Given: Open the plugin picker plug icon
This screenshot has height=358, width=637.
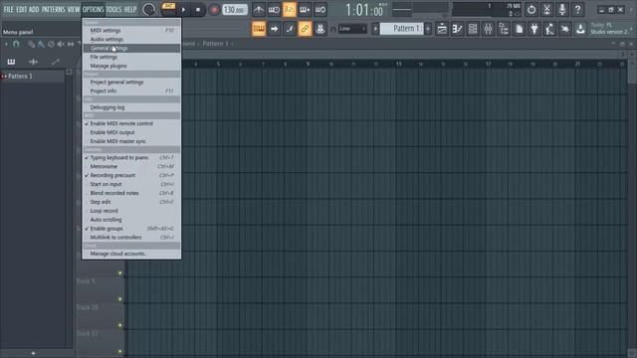Looking at the screenshot, I should (x=534, y=29).
